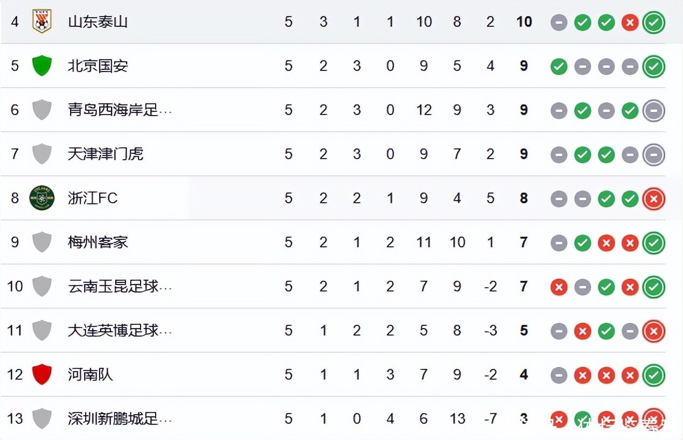The height and width of the screenshot is (440, 683).
Task: Click the red shield logo for 河南队
Action: [x=41, y=374]
